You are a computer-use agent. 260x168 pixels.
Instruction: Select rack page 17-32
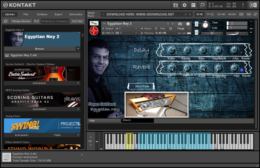click(210, 14)
